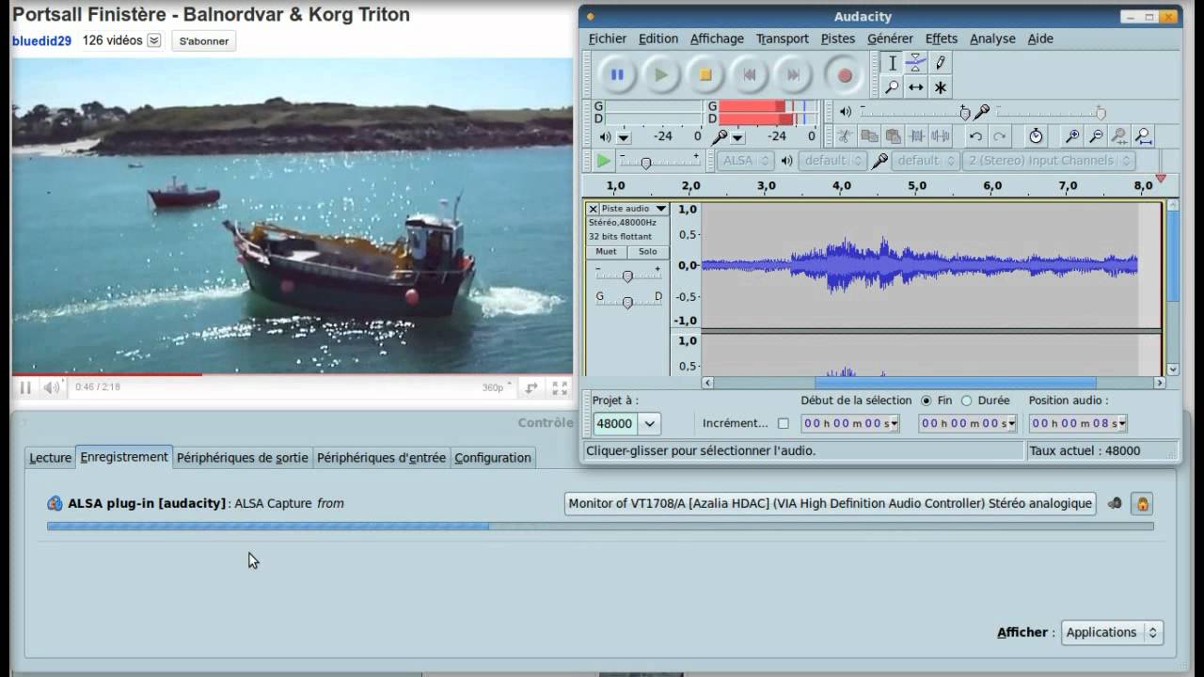This screenshot has height=677, width=1204.
Task: Toggle Solo on the audio track
Action: pyautogui.click(x=648, y=252)
